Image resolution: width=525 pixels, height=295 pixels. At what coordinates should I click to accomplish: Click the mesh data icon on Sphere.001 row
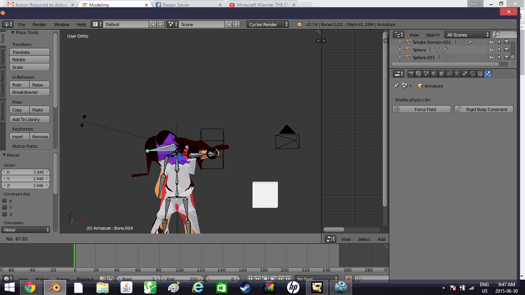coord(446,57)
